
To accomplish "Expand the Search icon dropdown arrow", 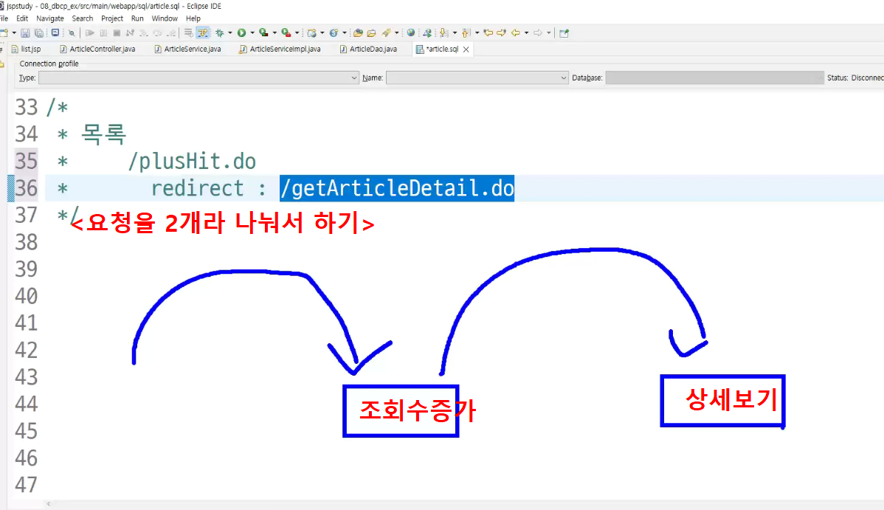I will [396, 32].
